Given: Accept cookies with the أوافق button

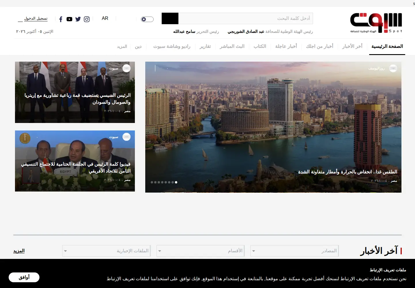Looking at the screenshot, I should tap(24, 277).
